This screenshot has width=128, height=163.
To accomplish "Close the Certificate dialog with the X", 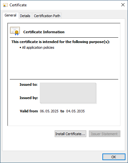I will point(123,5).
